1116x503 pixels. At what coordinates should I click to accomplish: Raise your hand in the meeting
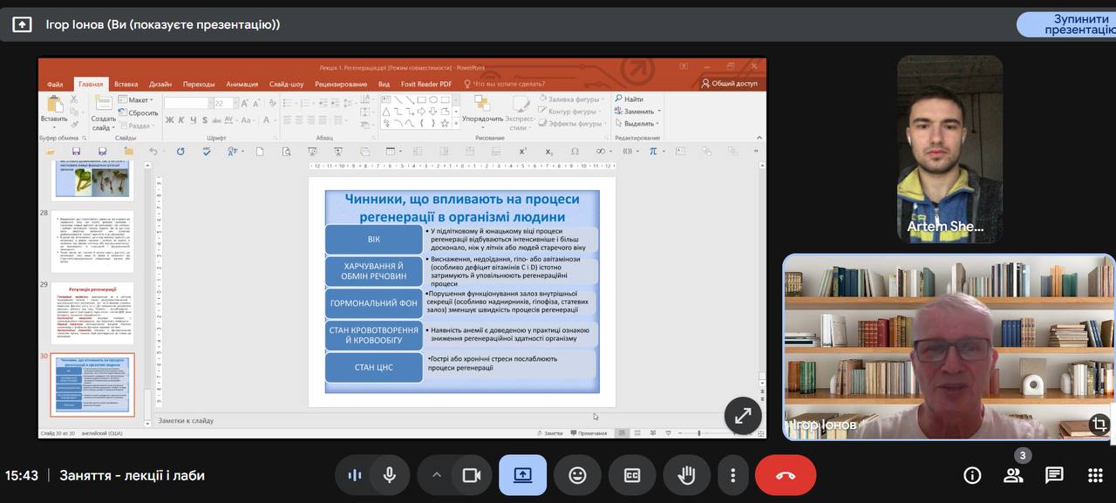687,475
